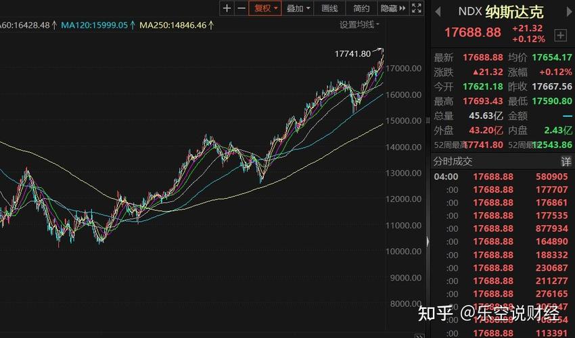This screenshot has height=338, width=575.
Task: Click the 分时成交 section header
Action: coord(453,162)
